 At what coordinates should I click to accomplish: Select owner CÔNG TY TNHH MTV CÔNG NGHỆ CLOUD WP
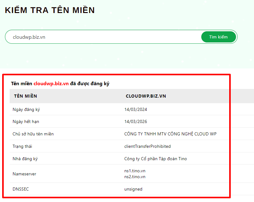[170, 134]
